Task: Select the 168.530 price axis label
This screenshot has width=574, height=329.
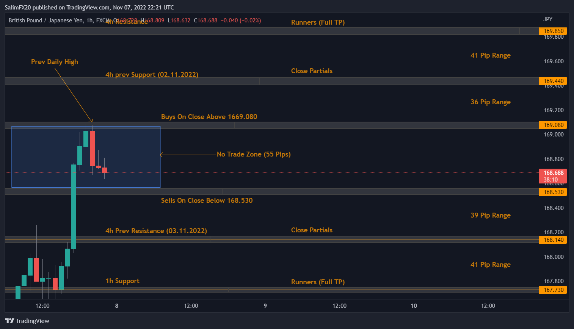Action: click(553, 192)
